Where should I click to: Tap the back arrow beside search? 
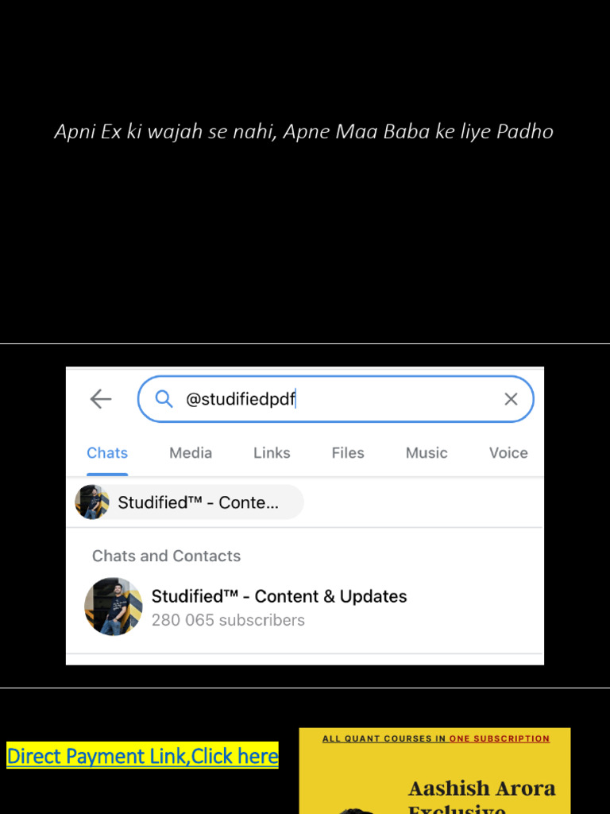point(101,399)
